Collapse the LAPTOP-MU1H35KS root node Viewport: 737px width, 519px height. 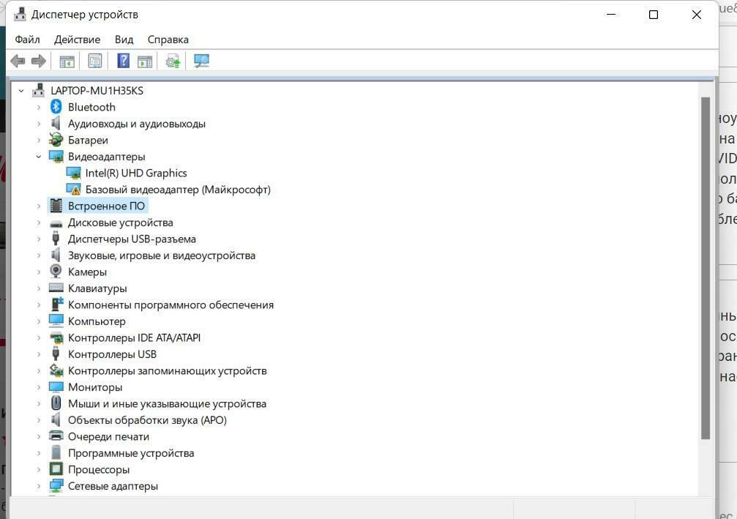pyautogui.click(x=21, y=90)
